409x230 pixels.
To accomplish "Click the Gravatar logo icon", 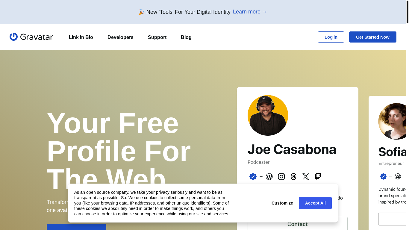I will click(13, 37).
